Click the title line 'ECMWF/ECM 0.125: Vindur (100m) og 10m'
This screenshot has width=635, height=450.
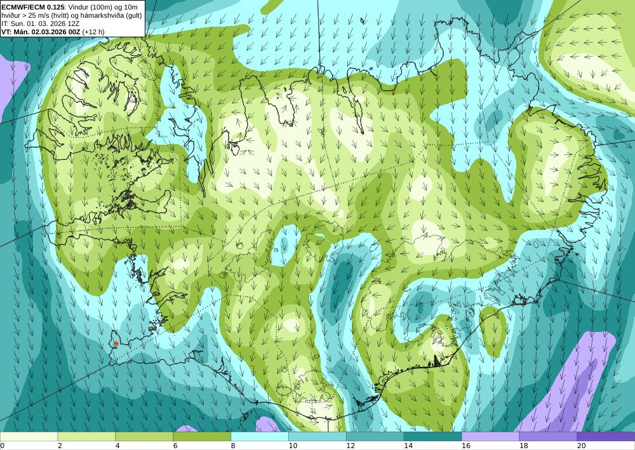tap(70, 7)
